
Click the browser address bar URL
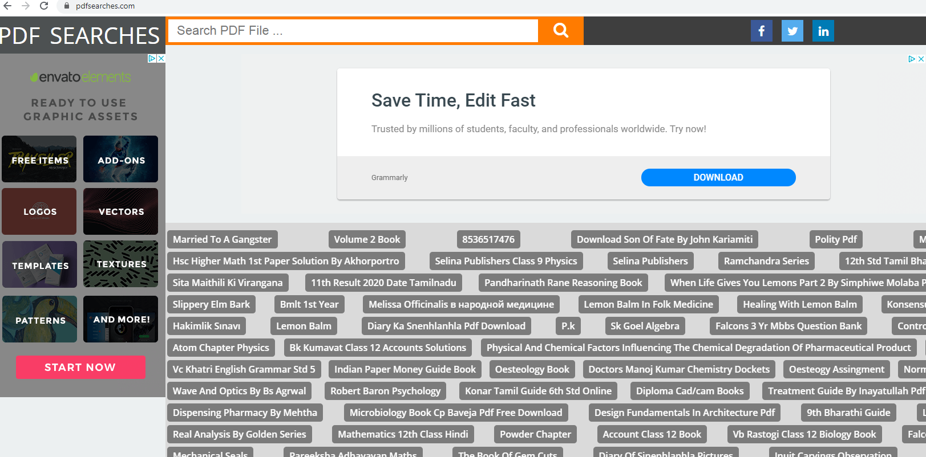(106, 6)
